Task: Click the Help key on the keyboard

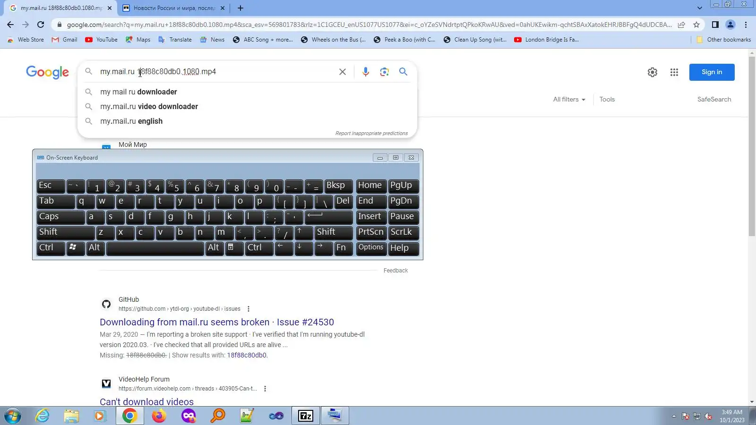Action: click(x=404, y=248)
